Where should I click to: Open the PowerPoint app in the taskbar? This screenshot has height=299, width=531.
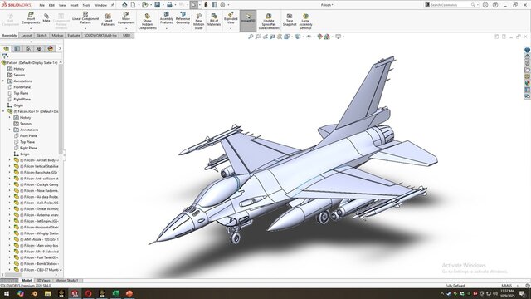tap(129, 293)
